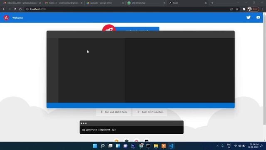Open the Teams Chat taskbar icon
Screen dimensions: 266x150
click(x=126, y=146)
